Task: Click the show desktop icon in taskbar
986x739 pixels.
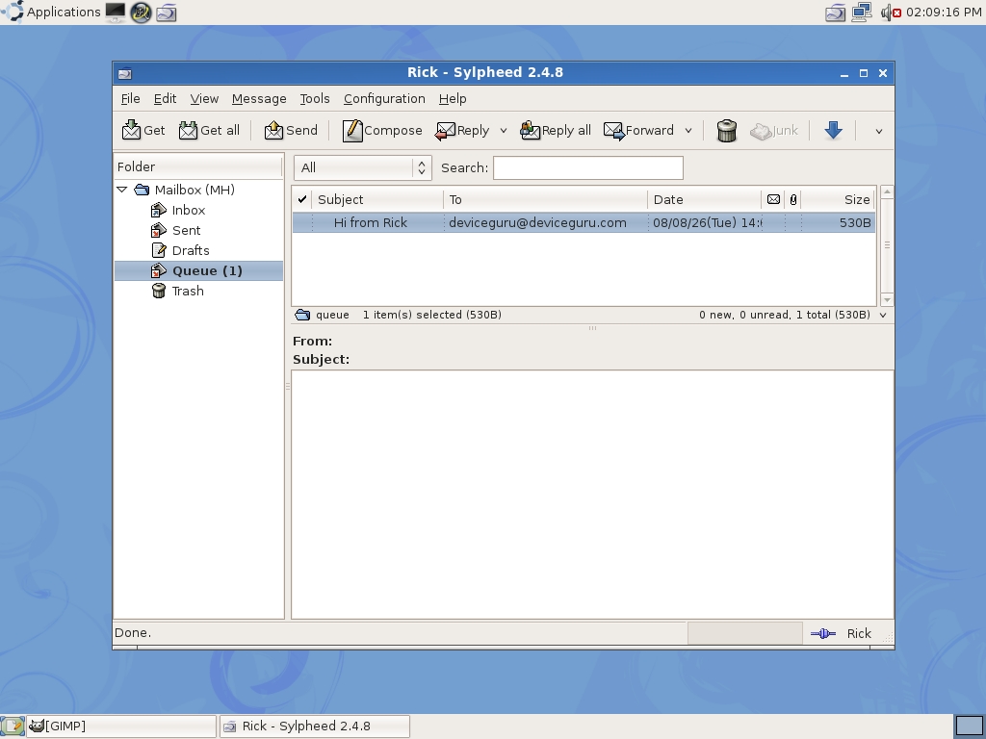Action: point(13,726)
